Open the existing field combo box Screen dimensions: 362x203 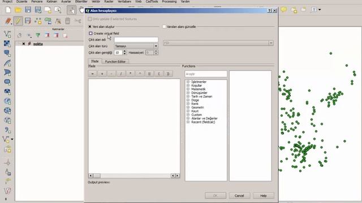(x=218, y=43)
